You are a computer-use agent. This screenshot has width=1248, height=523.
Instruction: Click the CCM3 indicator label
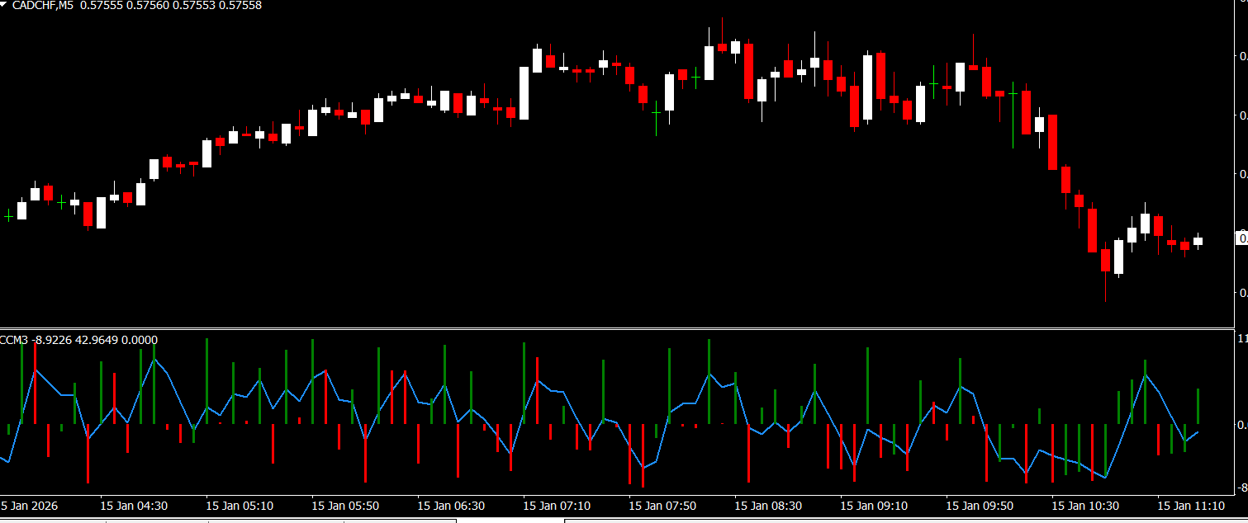point(14,340)
